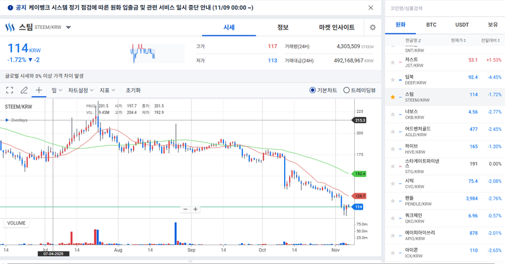Screen dimensions: 505x264
Task: Switch to the 정보 tab
Action: point(283,28)
